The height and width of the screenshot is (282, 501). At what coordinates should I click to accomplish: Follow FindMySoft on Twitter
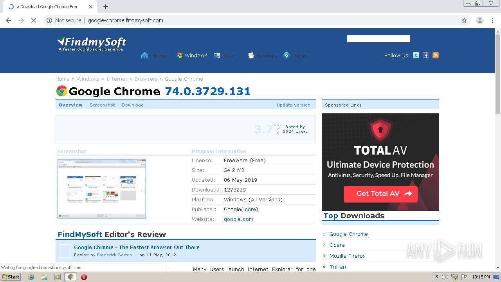coord(416,55)
